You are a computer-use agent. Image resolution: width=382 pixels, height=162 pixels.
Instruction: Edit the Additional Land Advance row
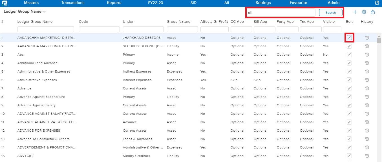349,63
